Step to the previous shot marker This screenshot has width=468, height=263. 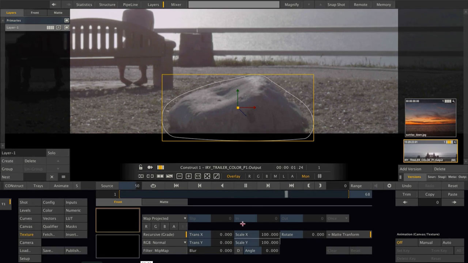coord(200,186)
